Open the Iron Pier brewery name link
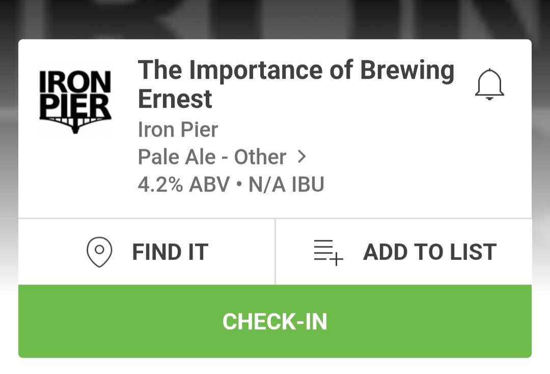This screenshot has width=550, height=374. coord(178,130)
